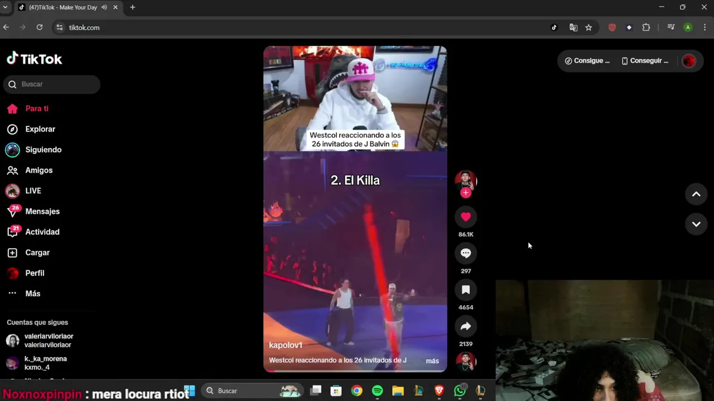Viewport: 714px width, 401px height.
Task: Open comments on the video (297)
Action: pyautogui.click(x=466, y=253)
